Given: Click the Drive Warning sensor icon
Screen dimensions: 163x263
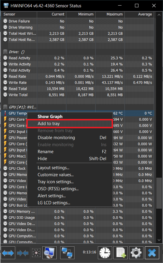Looking at the screenshot, I should click(5, 27).
